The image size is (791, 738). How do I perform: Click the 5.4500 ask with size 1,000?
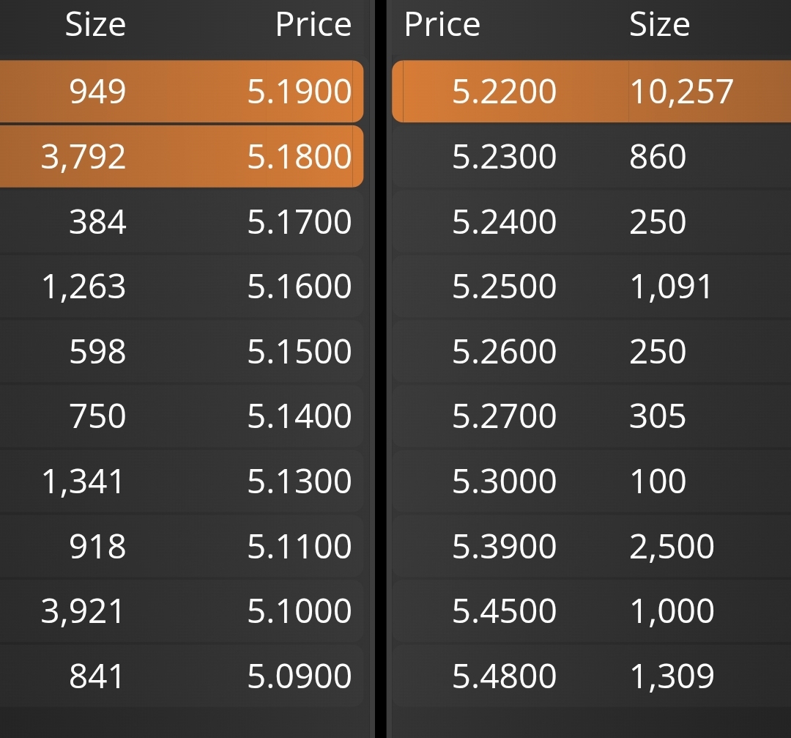coord(591,610)
